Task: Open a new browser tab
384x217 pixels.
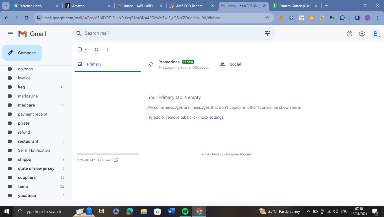Action: pos(326,6)
